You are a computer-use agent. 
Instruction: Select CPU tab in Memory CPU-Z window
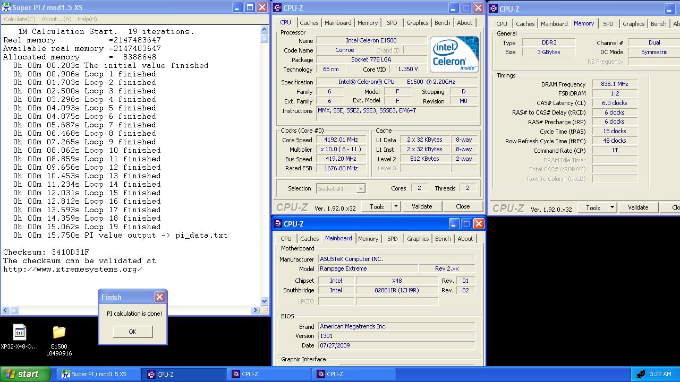(x=502, y=24)
